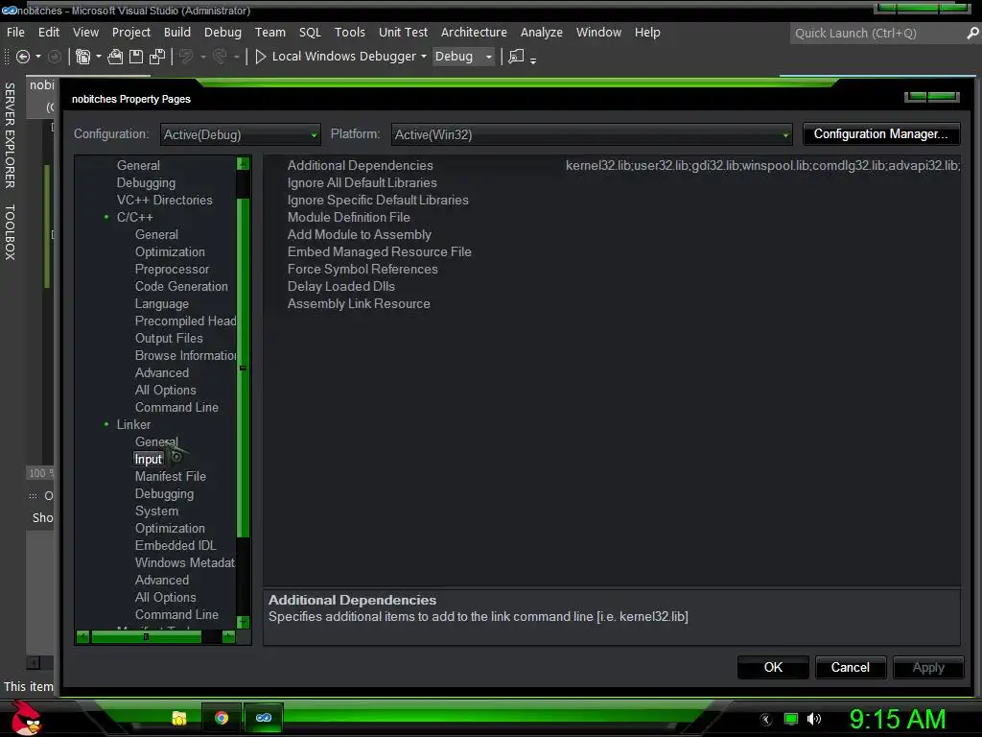This screenshot has width=982, height=737.
Task: Open the Server Explorer side tab
Action: [x=10, y=135]
